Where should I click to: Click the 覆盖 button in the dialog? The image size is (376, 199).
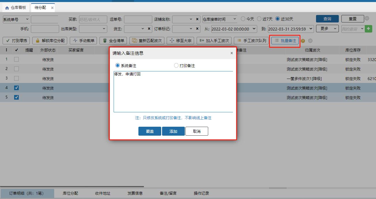point(150,131)
